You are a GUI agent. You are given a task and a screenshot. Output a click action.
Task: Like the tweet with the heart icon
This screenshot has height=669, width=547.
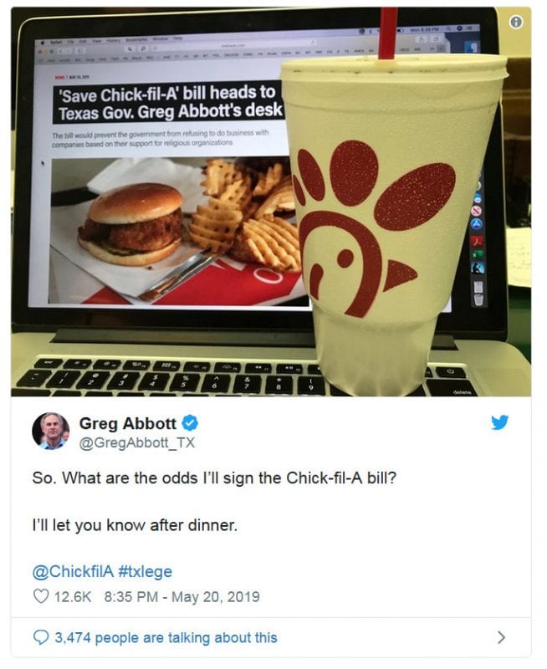pos(41,596)
